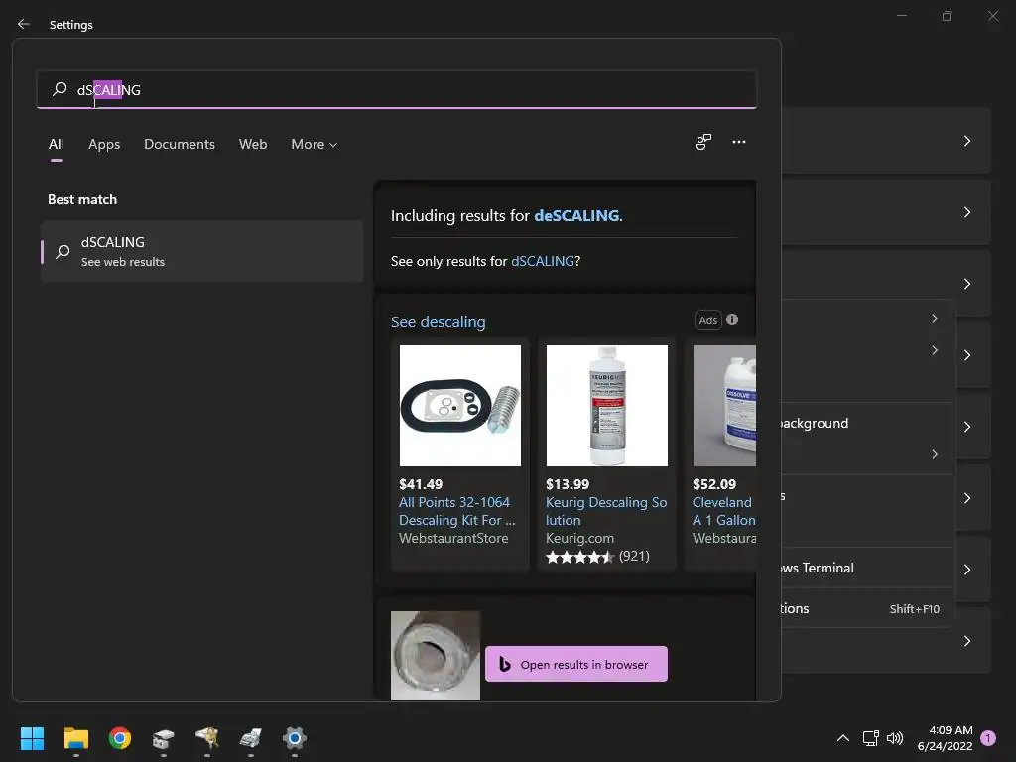Open the Keurig descaling solution bottle image

pyautogui.click(x=607, y=406)
